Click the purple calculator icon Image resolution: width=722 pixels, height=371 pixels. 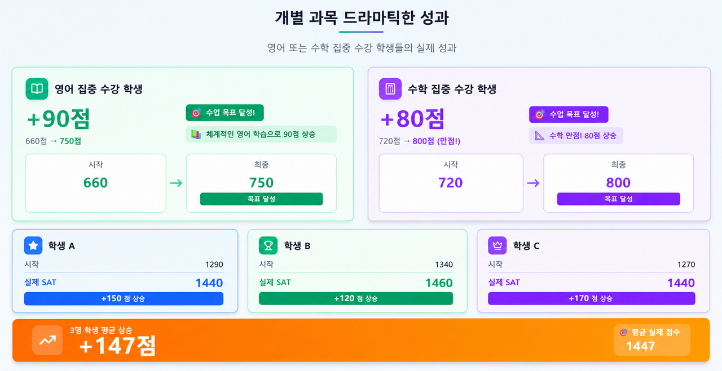390,89
